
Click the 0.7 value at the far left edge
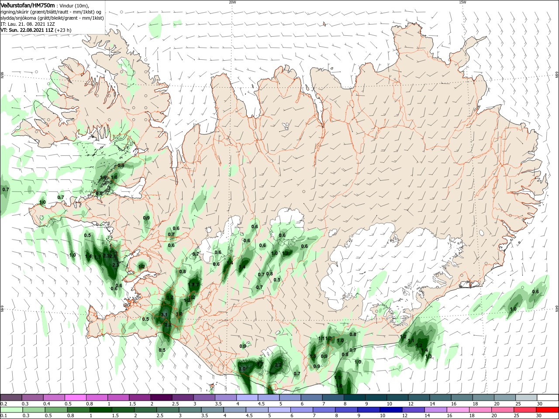(6, 189)
